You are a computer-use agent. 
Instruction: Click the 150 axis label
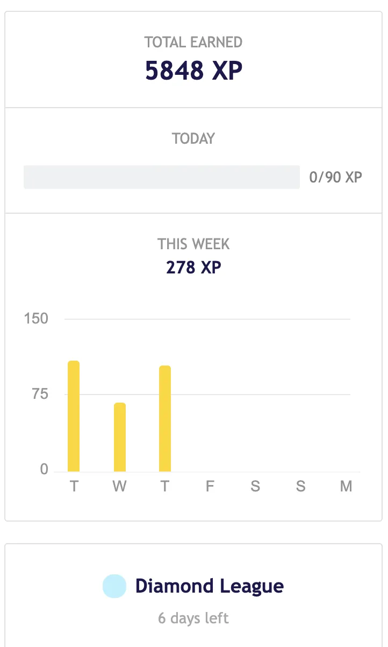click(x=36, y=319)
